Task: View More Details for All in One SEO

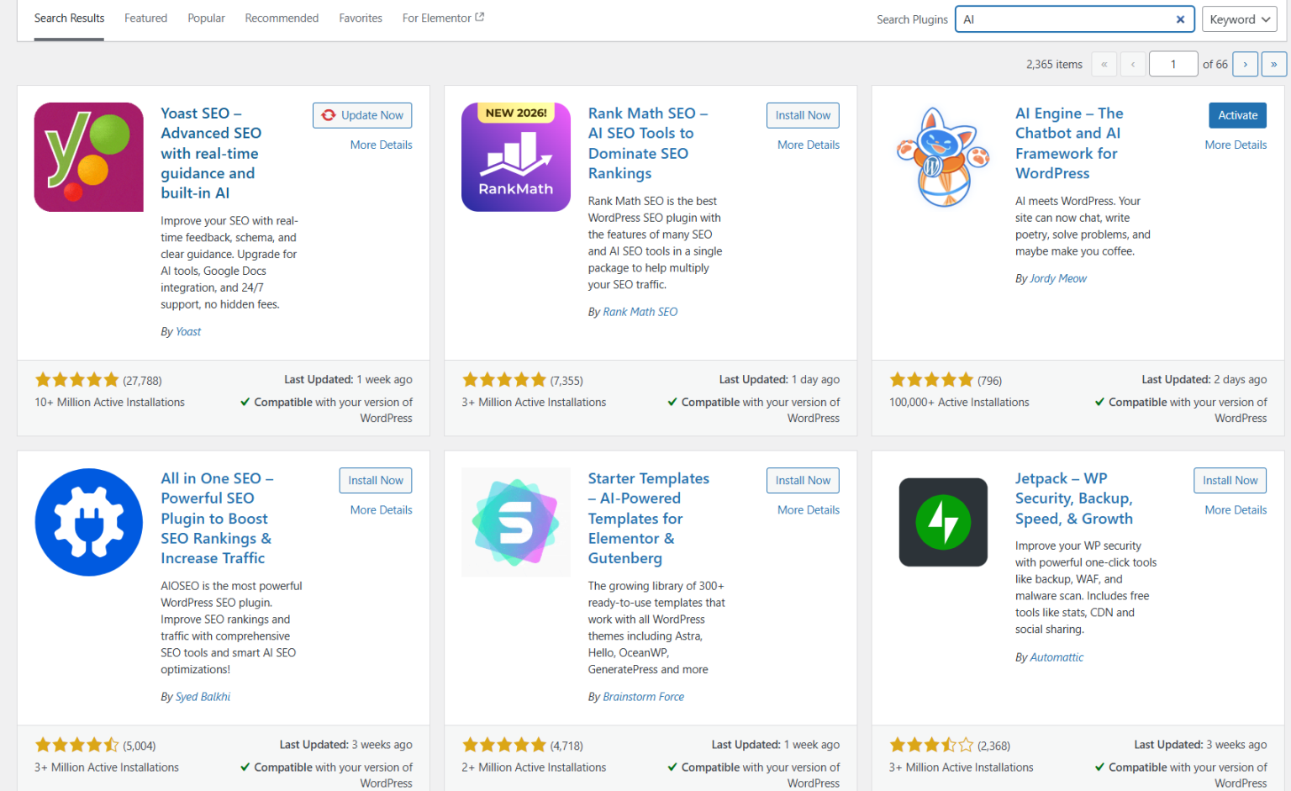Action: pos(381,509)
